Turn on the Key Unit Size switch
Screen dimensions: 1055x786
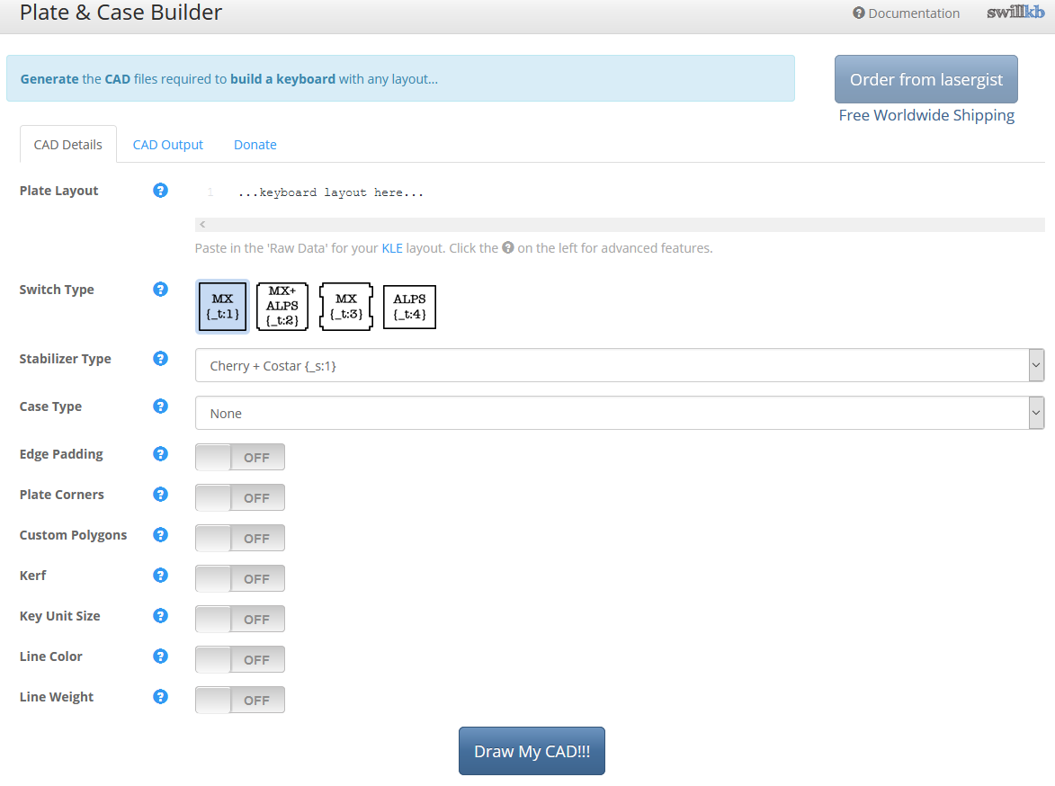pyautogui.click(x=240, y=619)
